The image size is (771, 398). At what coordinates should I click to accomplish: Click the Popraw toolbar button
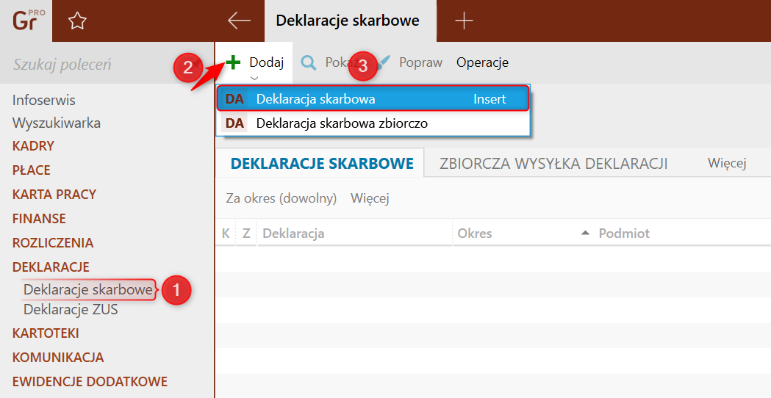pyautogui.click(x=420, y=62)
